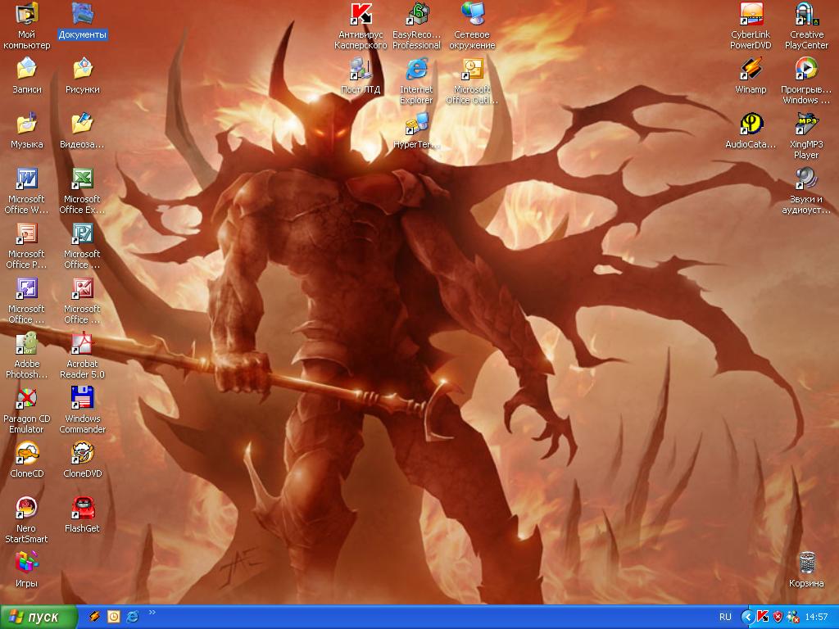Select the Windows Commander floppy icon
The height and width of the screenshot is (629, 839).
[x=82, y=398]
